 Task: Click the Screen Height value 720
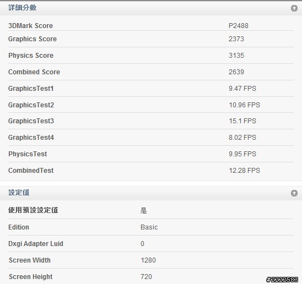tap(146, 277)
